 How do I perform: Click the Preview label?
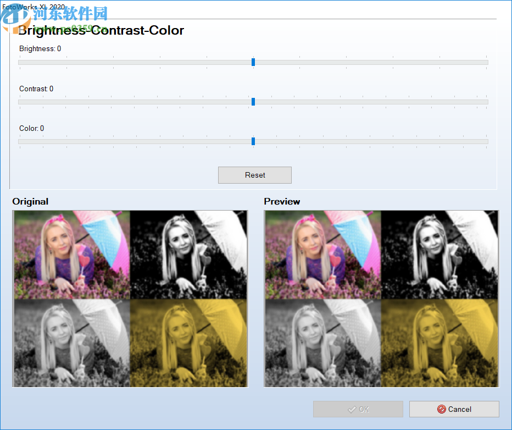282,201
